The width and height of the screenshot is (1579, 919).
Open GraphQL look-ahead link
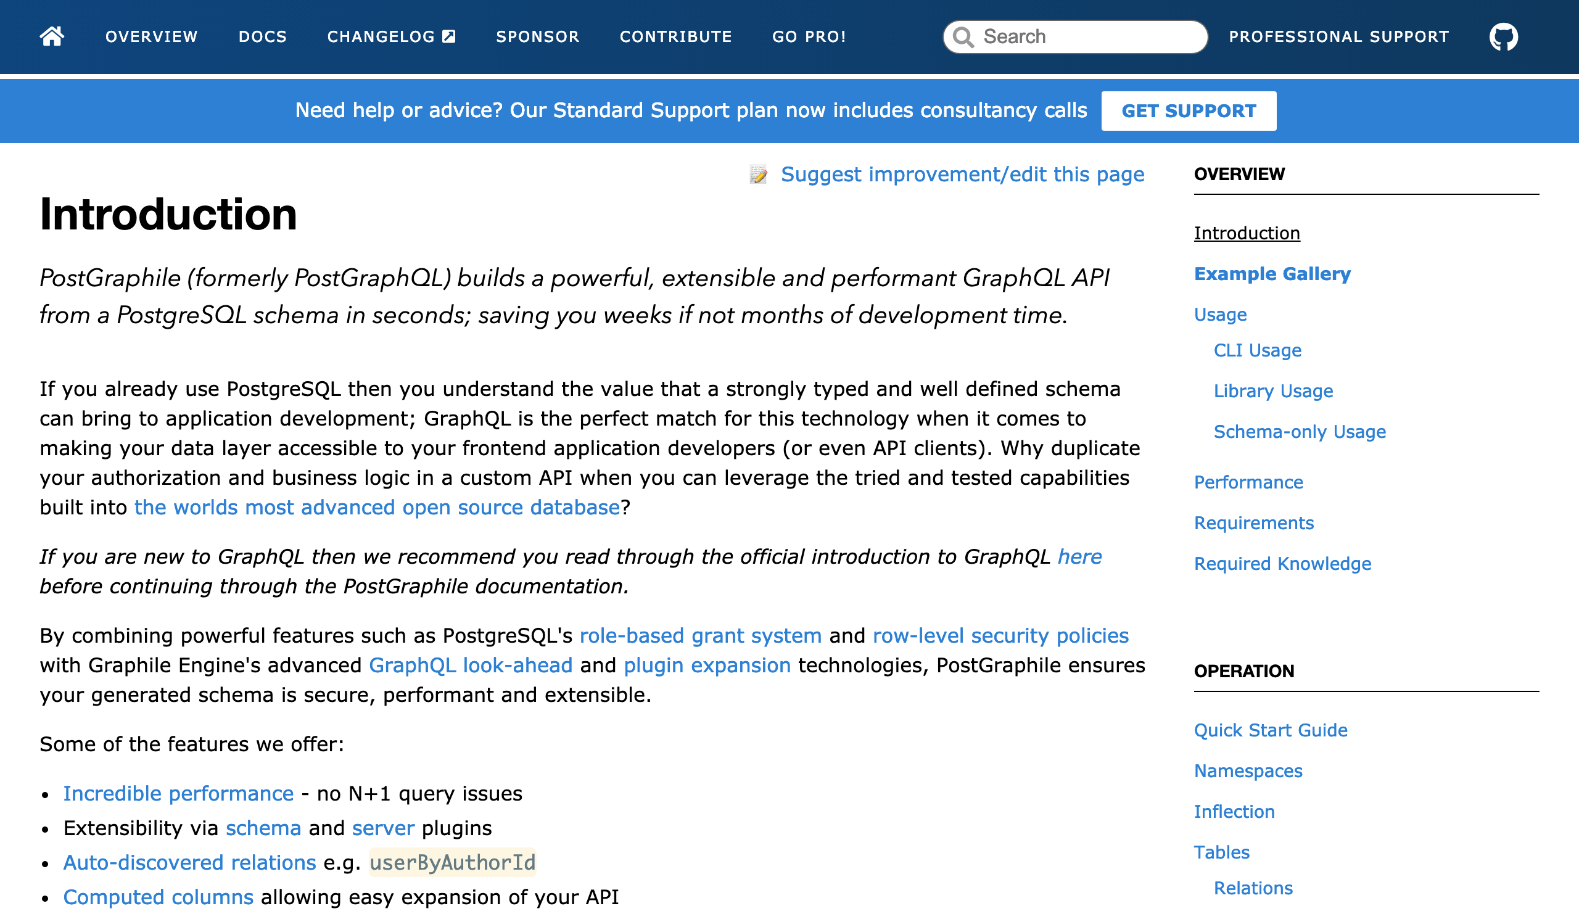click(x=471, y=666)
